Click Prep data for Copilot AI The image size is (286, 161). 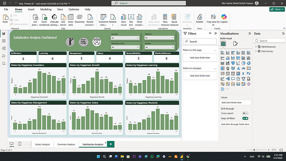point(213,20)
